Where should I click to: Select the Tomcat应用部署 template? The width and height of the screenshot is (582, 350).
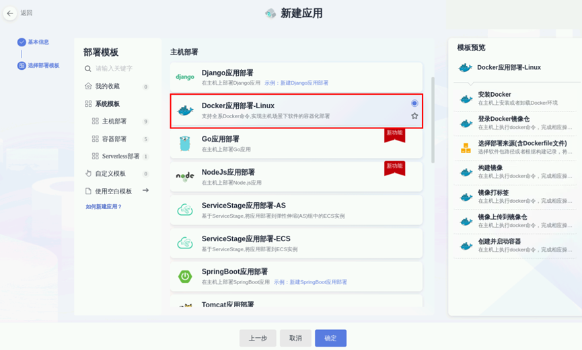click(x=296, y=301)
